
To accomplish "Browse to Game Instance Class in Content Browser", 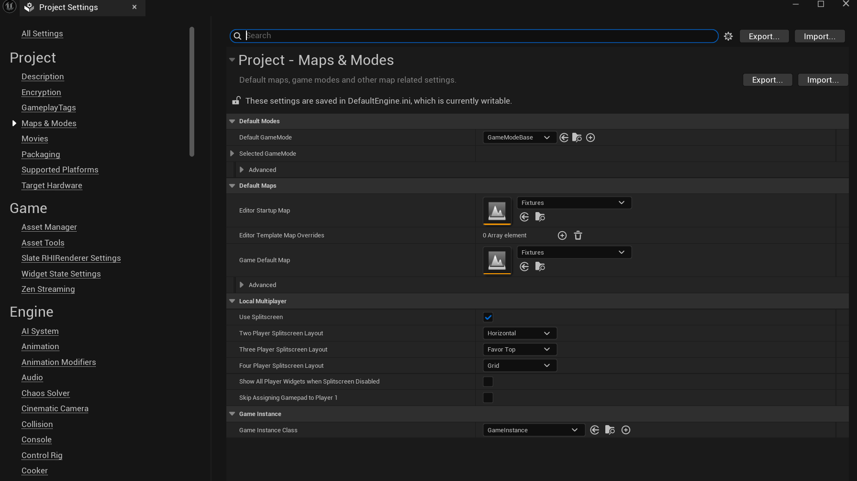I will coord(610,430).
